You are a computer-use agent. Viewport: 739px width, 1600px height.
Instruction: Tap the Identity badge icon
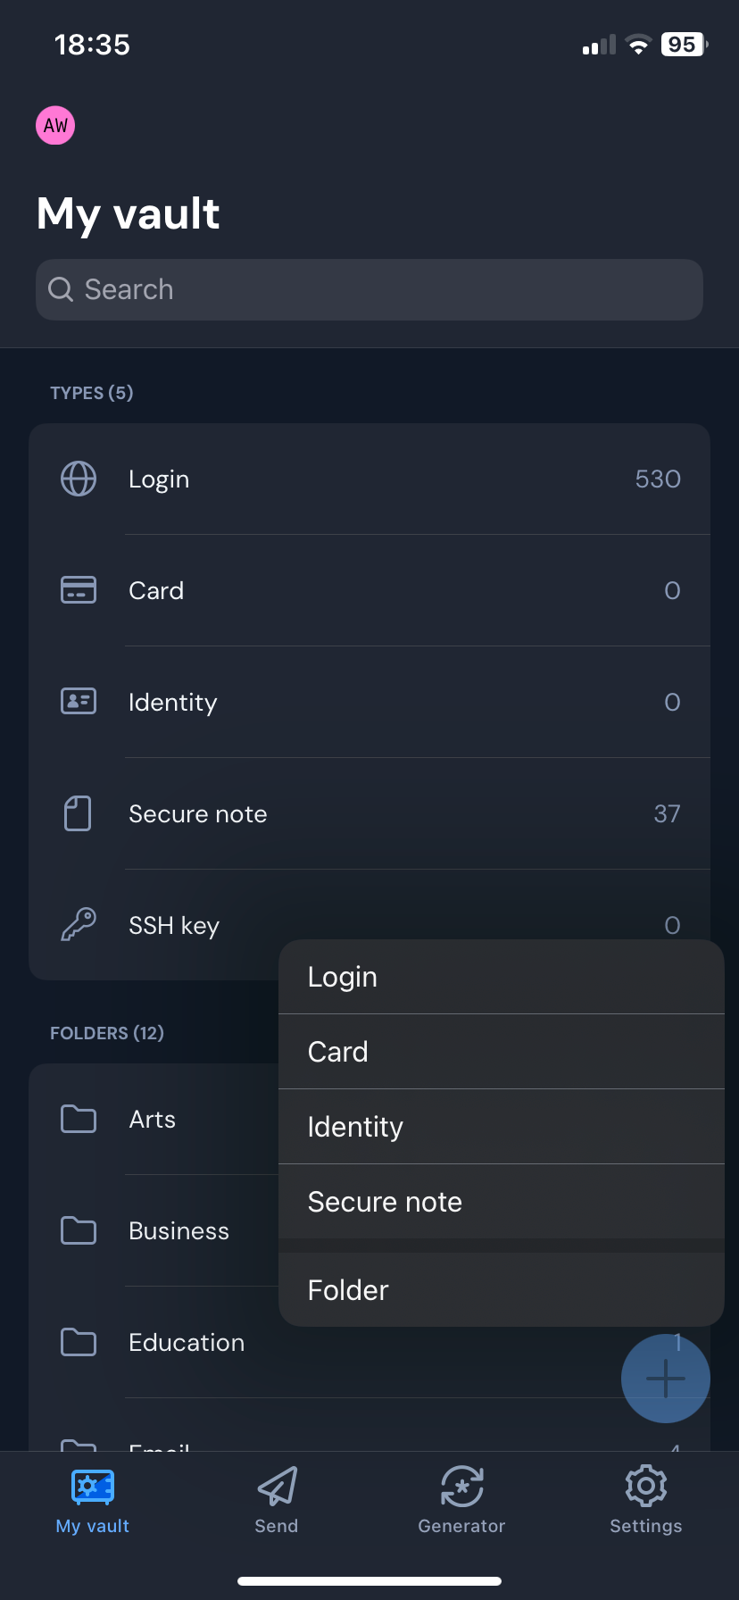[79, 702]
